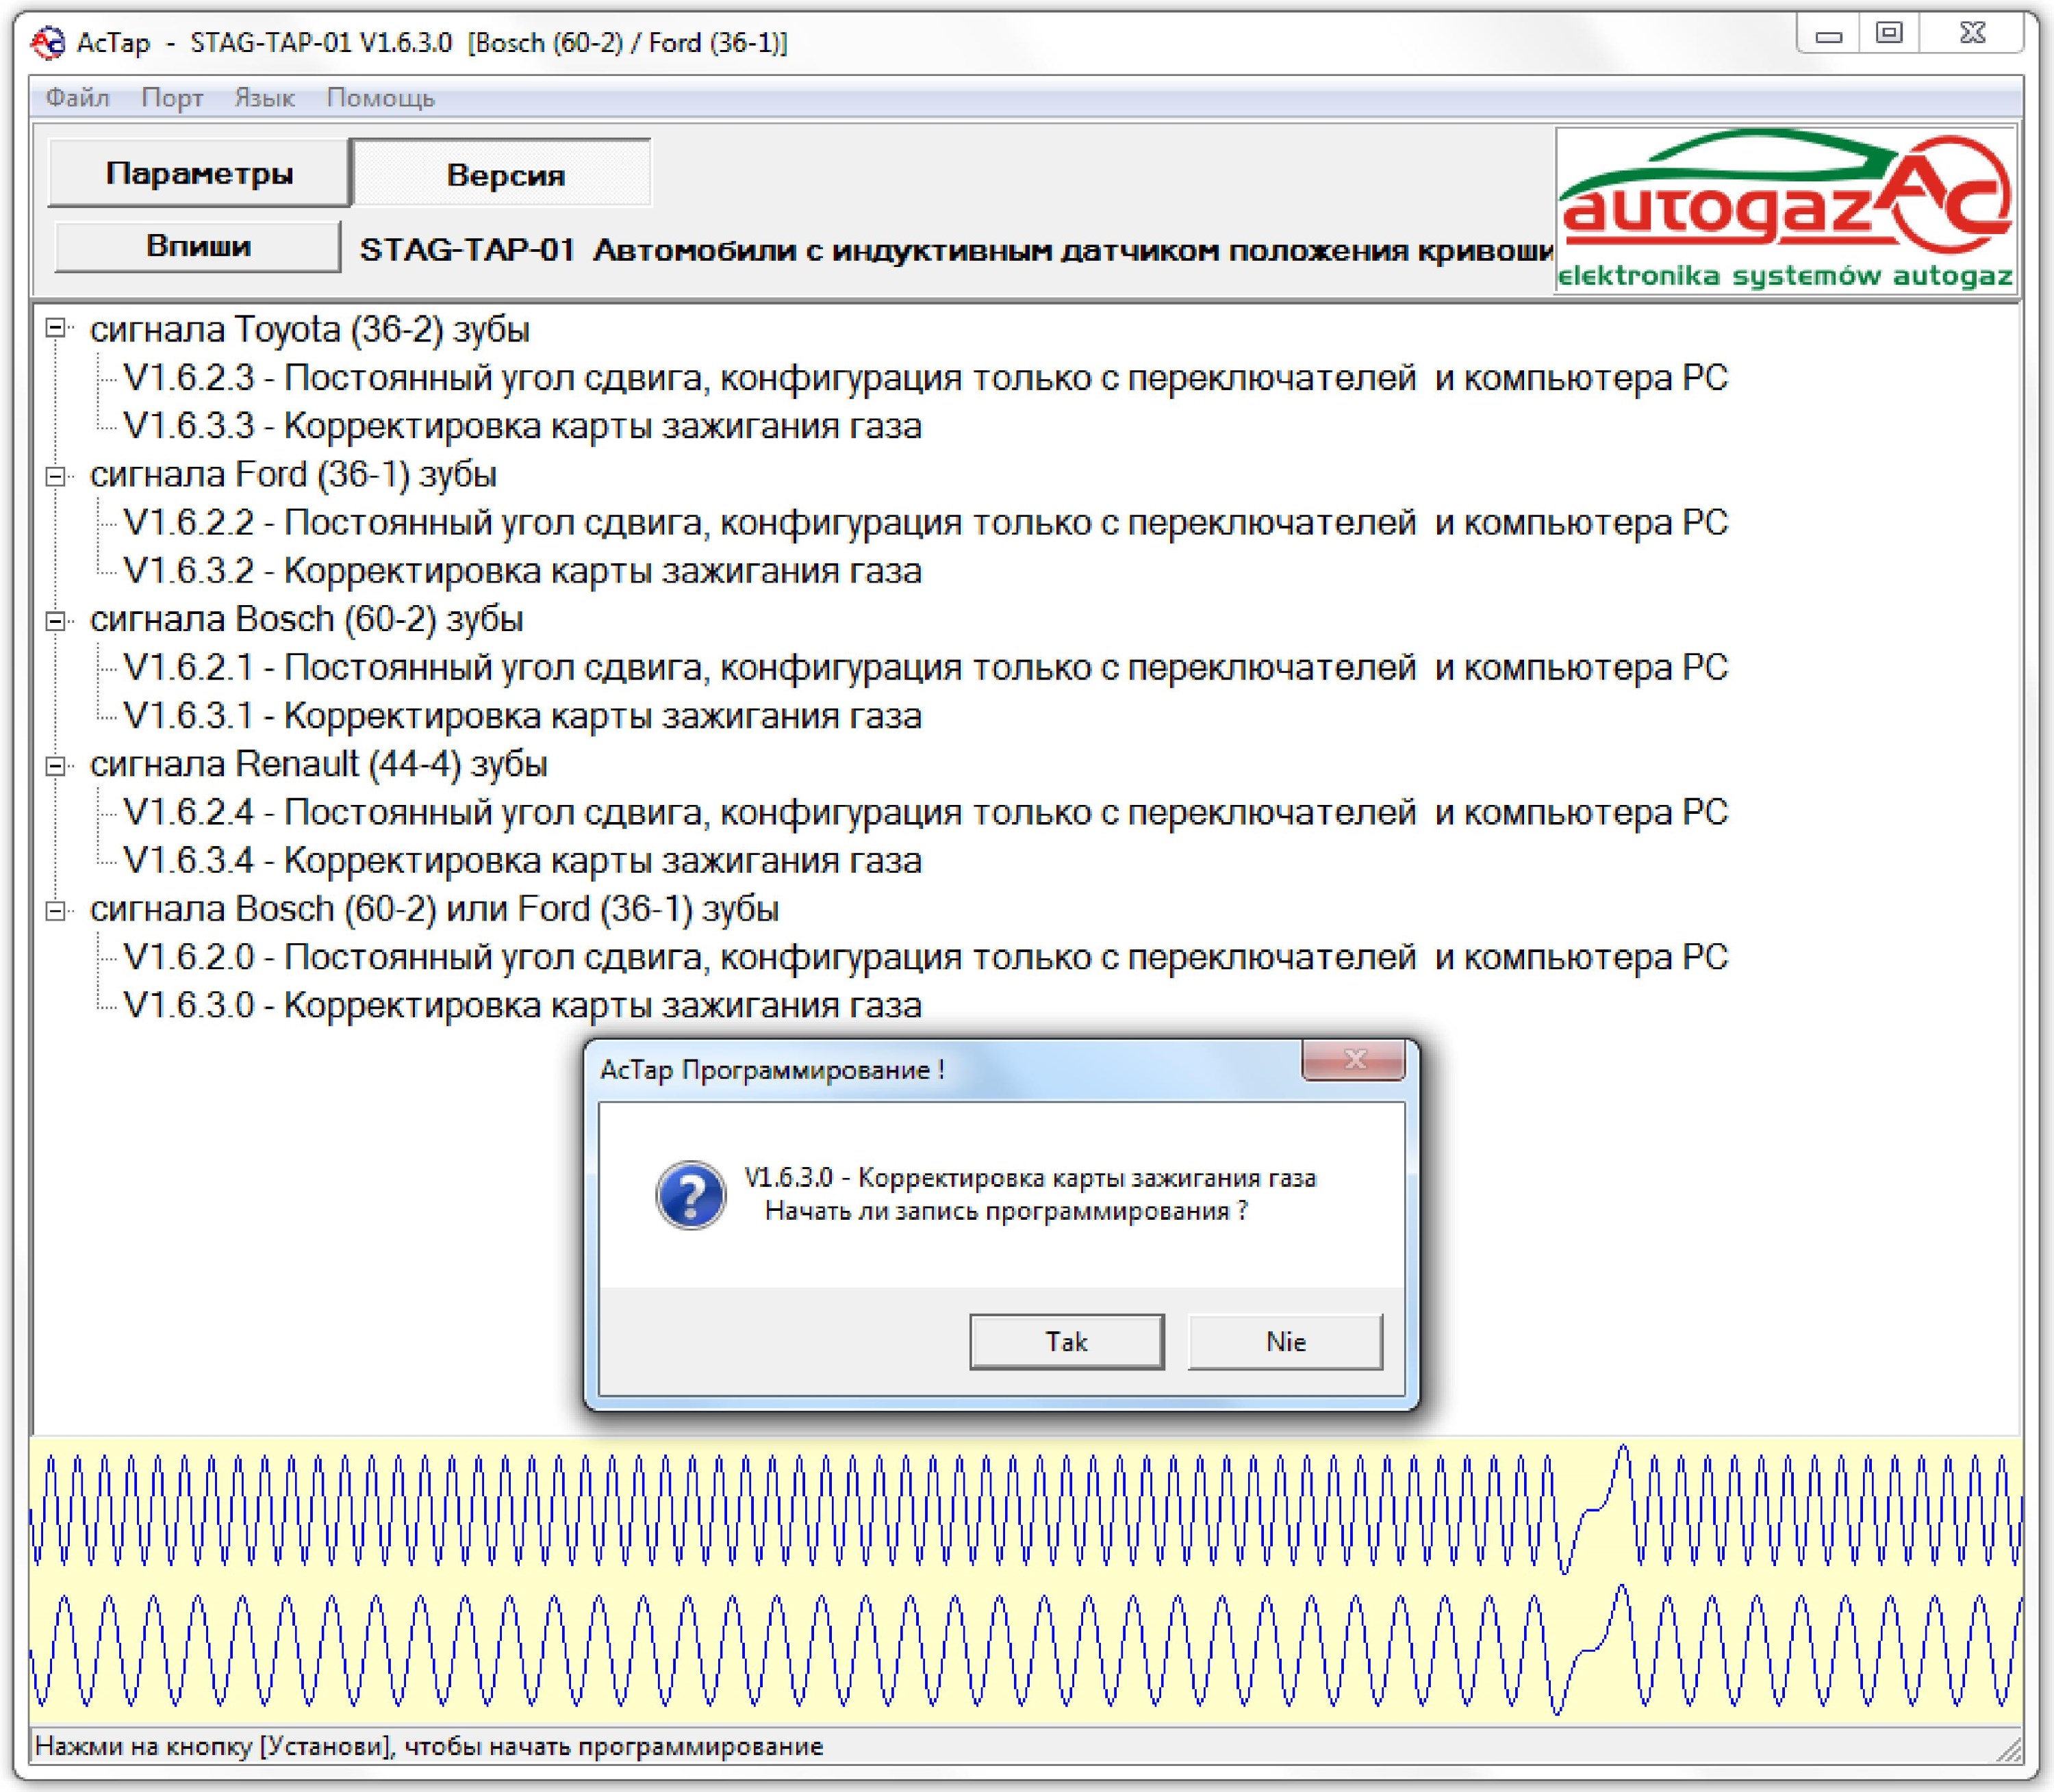The image size is (2054, 1792).
Task: Select V1.6.3.0 Корректировка карты зажигания газа tree row
Action: [522, 1005]
